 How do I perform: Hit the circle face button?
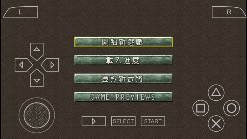pyautogui.click(x=231, y=108)
